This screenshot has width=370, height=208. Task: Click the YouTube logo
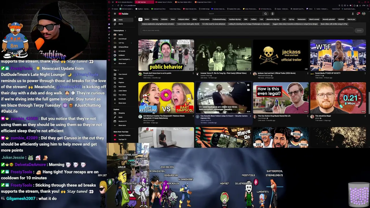click(123, 14)
